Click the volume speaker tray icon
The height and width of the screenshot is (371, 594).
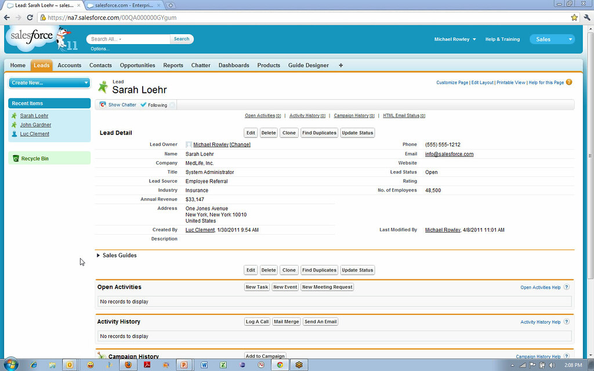(x=551, y=365)
